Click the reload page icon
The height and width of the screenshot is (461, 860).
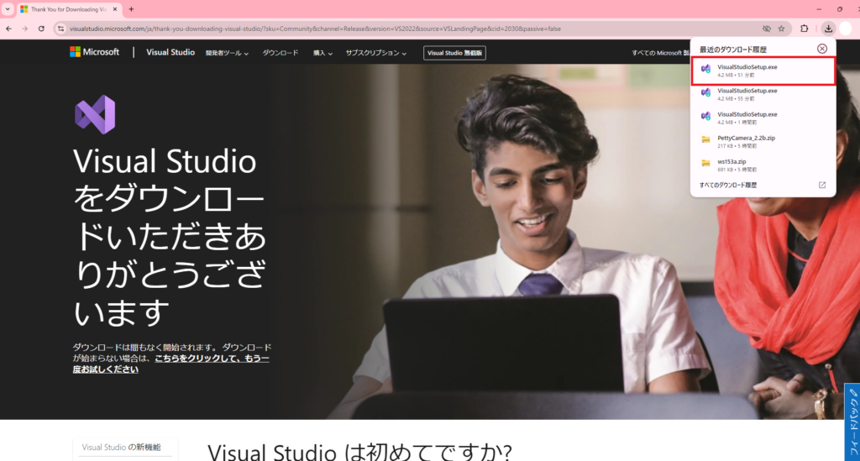(41, 29)
